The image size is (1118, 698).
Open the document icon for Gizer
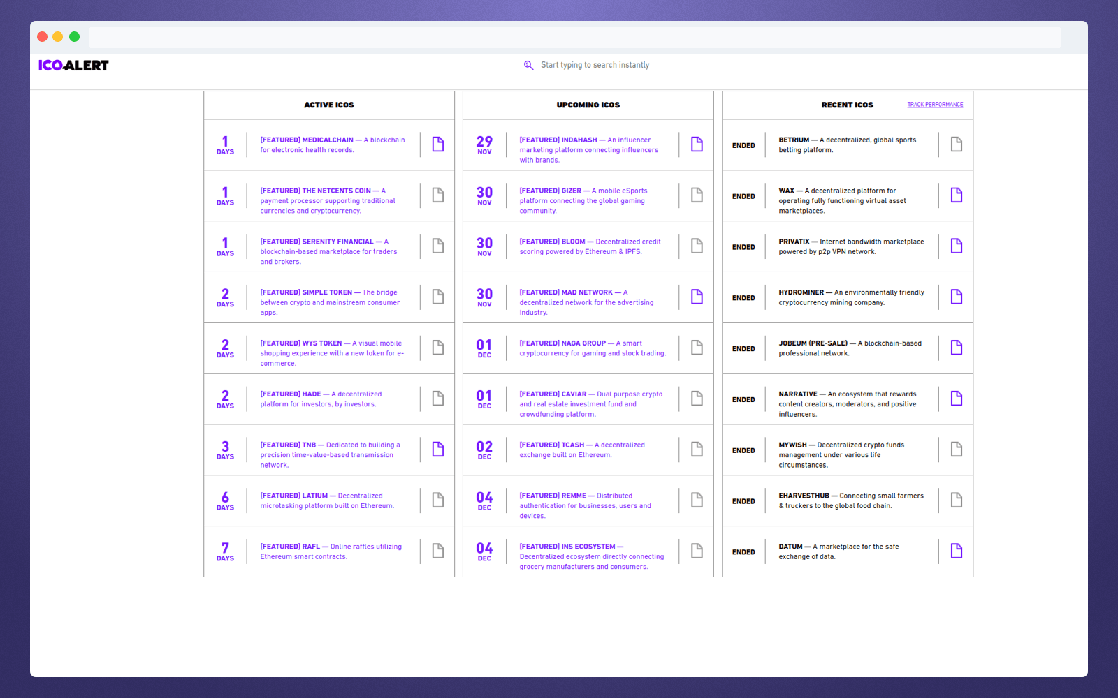pyautogui.click(x=697, y=195)
